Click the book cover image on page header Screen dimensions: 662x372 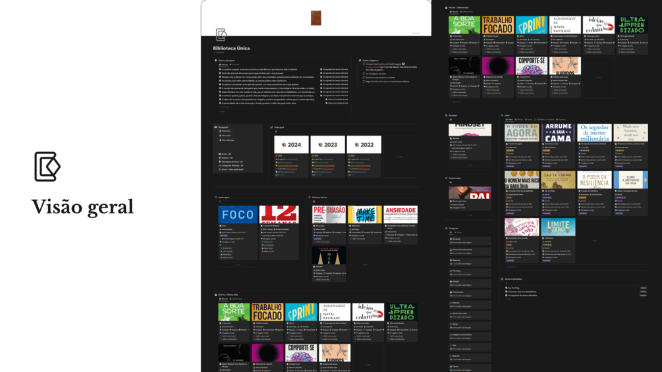point(316,18)
